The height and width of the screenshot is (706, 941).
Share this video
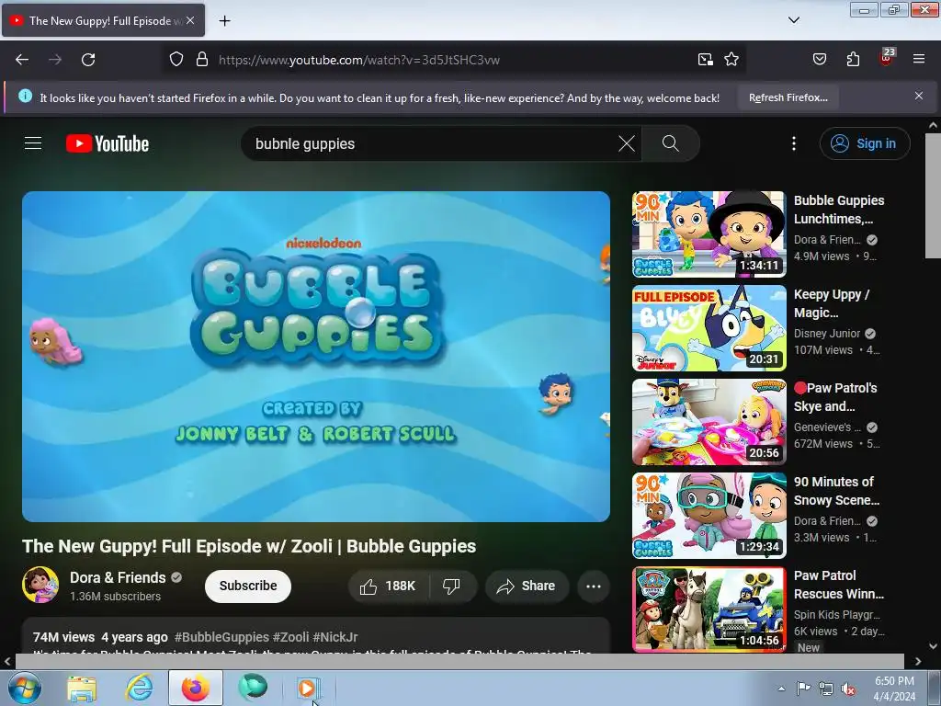tap(527, 586)
